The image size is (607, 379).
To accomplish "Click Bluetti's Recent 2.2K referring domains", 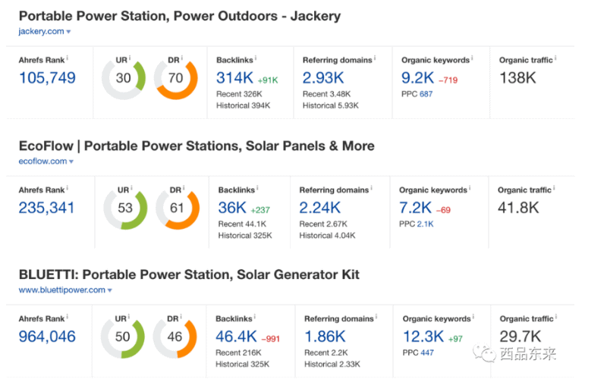I will pyautogui.click(x=326, y=352).
